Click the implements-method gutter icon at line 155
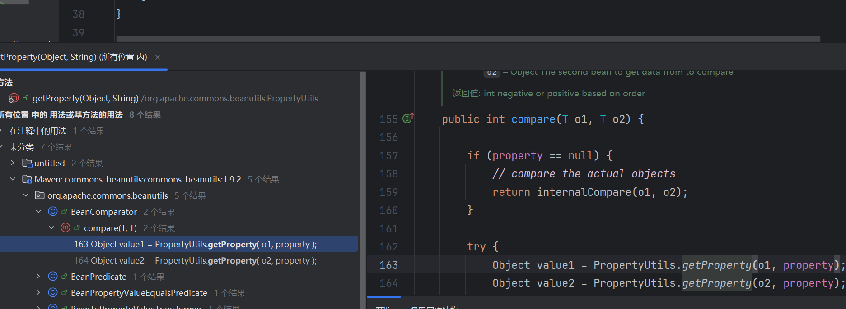 [x=408, y=118]
